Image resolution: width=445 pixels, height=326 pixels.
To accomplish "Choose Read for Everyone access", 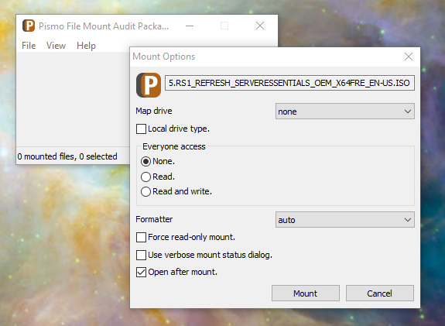I will coord(145,177).
